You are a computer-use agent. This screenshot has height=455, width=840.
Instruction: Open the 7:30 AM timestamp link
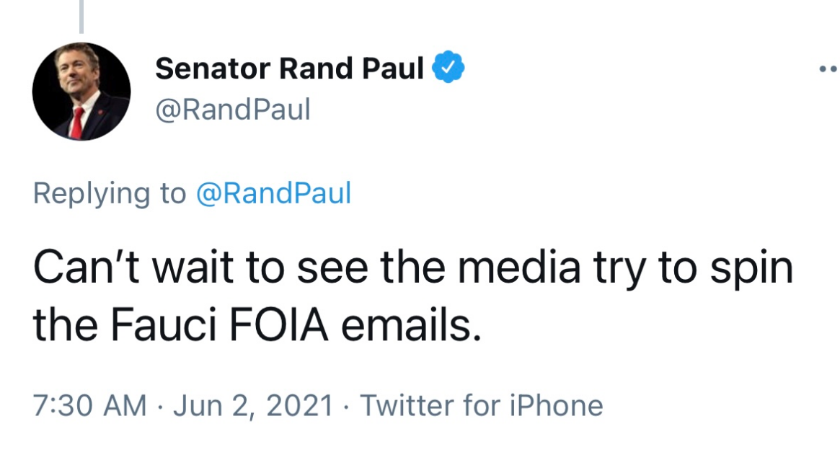[x=89, y=405]
